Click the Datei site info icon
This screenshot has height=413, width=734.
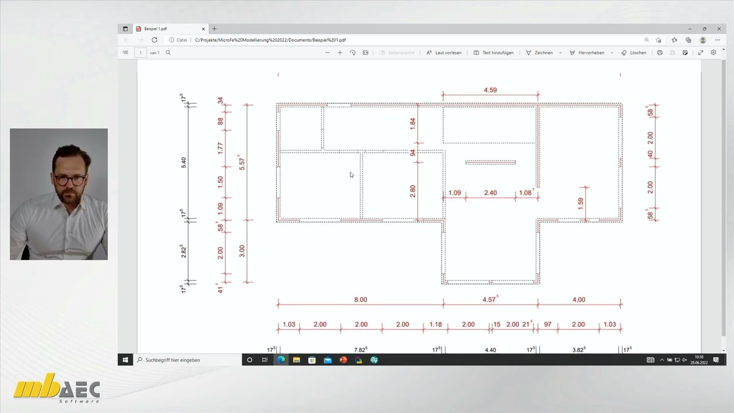point(178,40)
